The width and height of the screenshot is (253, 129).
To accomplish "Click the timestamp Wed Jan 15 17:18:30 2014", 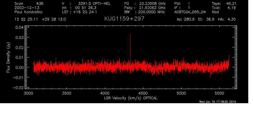I will pos(217,102).
